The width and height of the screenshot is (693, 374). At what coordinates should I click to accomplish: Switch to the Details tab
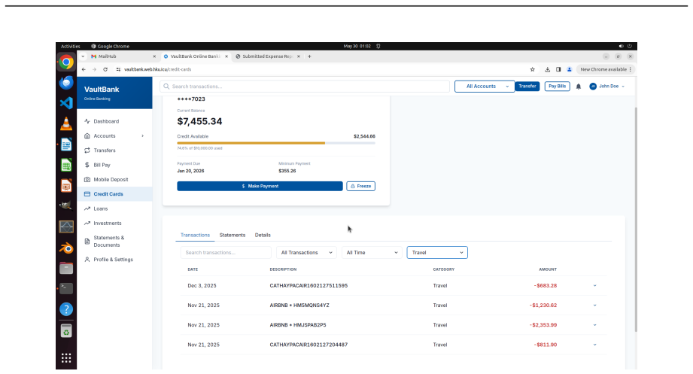[263, 236]
